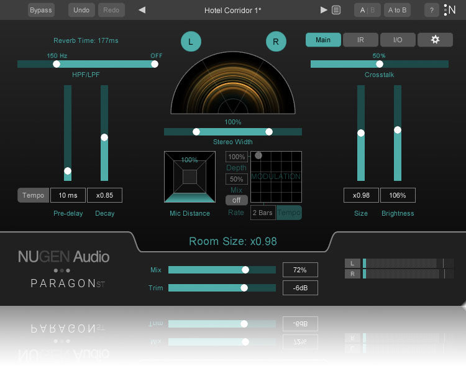The height and width of the screenshot is (368, 466).
Task: Click the Trim -6dB value field
Action: pos(300,288)
